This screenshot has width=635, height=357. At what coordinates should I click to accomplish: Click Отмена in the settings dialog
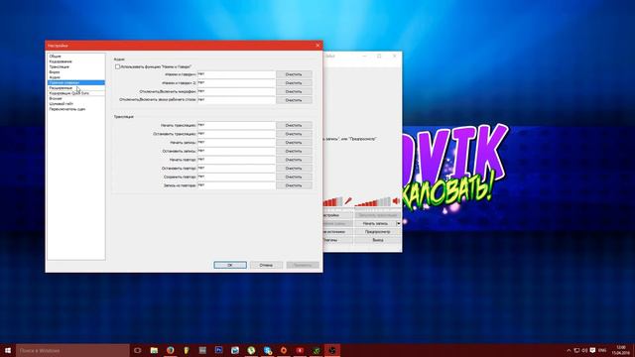266,265
